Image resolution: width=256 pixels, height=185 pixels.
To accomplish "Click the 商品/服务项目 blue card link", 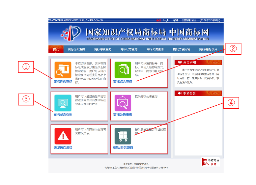I will pos(123,148).
